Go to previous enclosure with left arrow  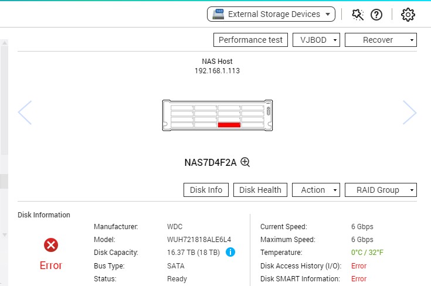pos(25,113)
